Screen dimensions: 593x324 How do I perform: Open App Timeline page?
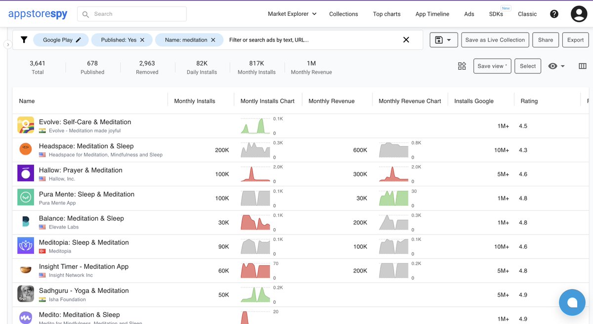[x=432, y=14]
